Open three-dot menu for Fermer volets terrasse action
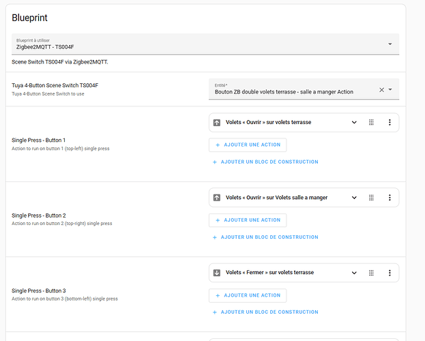Screen dimensions: 425x341 pos(390,273)
